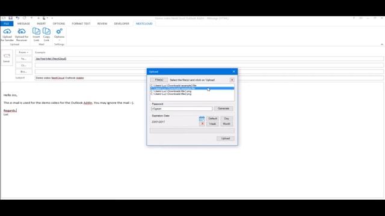
Task: Clear the file list with the red X button
Action: click(x=232, y=80)
